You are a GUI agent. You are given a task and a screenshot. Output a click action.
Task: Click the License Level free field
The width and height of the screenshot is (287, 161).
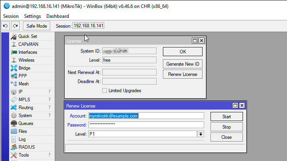(x=129, y=60)
